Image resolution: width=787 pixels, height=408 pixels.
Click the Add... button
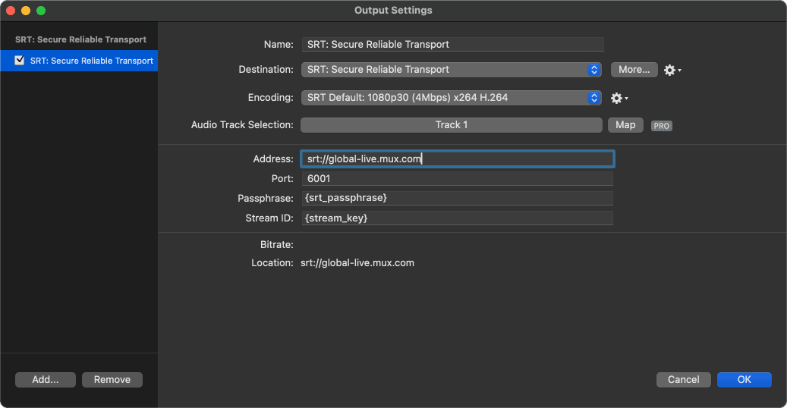coord(46,380)
